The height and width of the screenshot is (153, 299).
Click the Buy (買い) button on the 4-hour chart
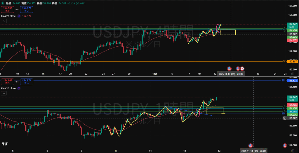27,10
